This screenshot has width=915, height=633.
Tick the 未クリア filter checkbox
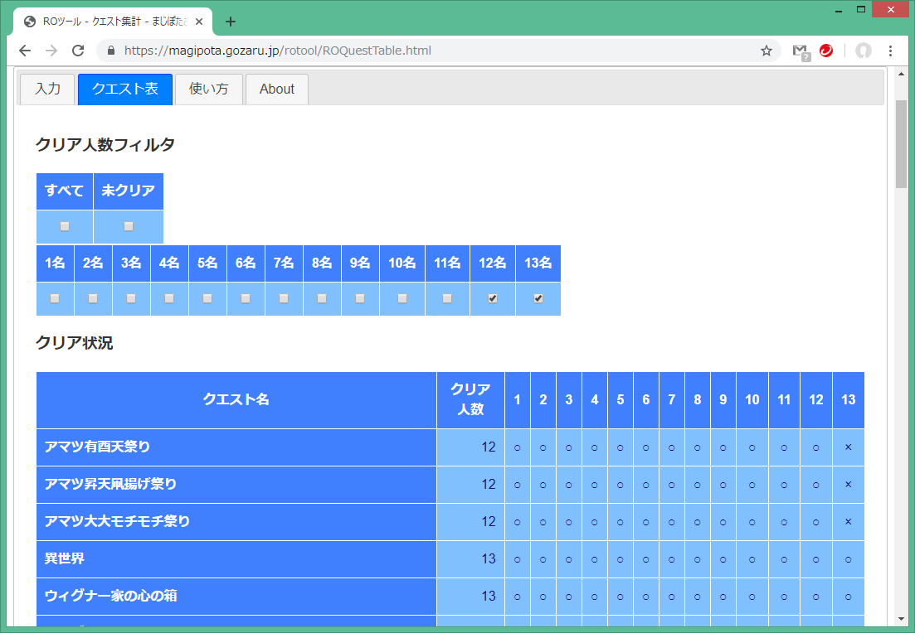pyautogui.click(x=129, y=226)
